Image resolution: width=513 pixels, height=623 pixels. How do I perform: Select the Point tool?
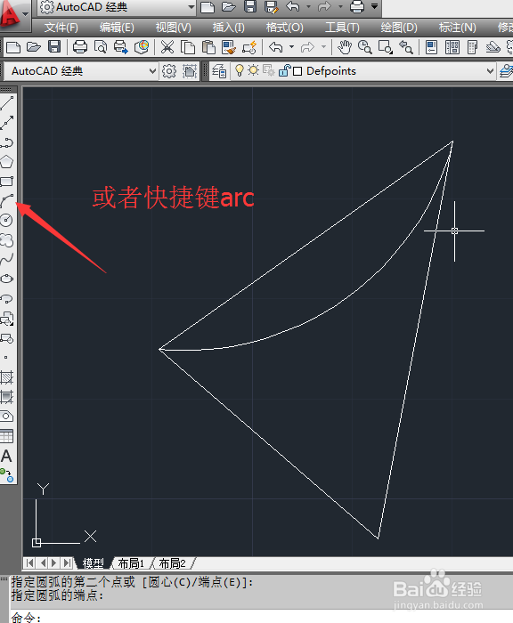(x=6, y=357)
